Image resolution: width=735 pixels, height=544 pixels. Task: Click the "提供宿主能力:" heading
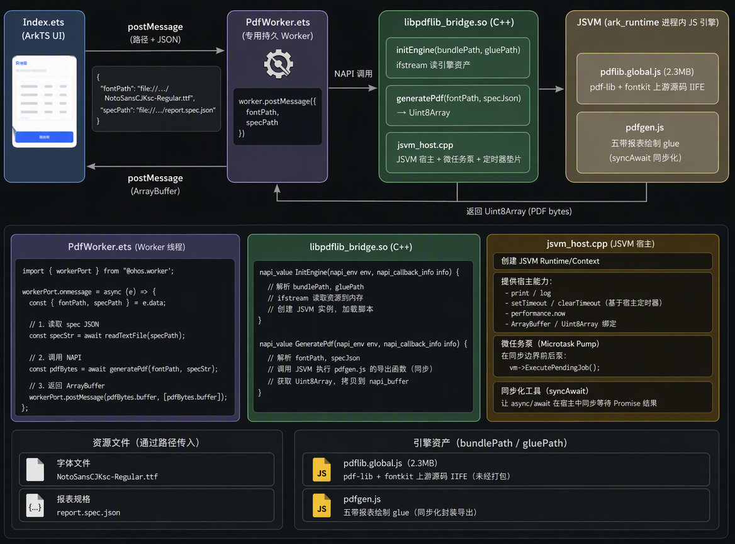coord(527,281)
